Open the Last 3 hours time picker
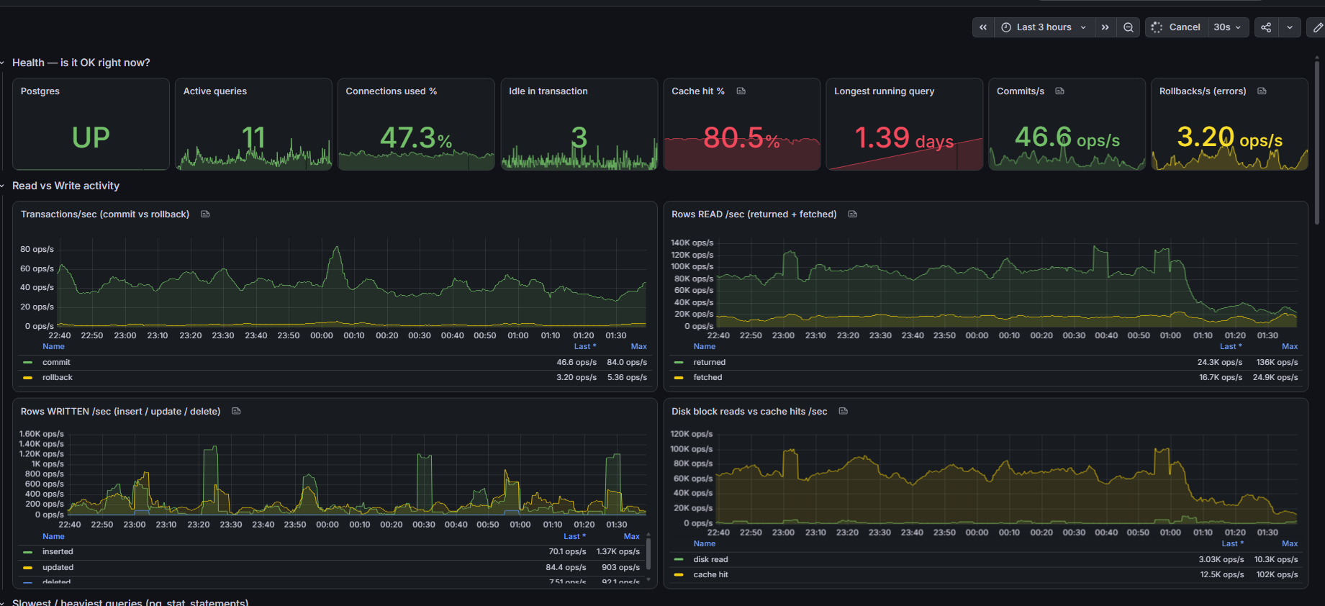Screen dimensions: 1325x606 (1044, 27)
